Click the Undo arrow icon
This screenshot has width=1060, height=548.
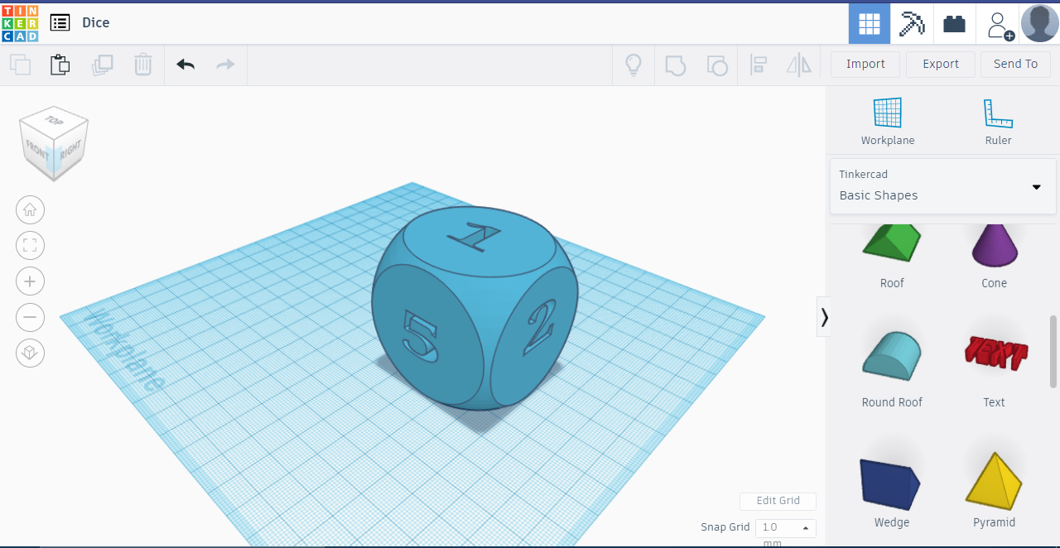[x=185, y=64]
